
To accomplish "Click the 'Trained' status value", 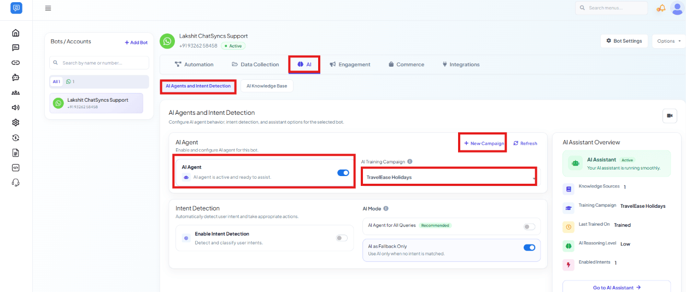I will coord(622,225).
